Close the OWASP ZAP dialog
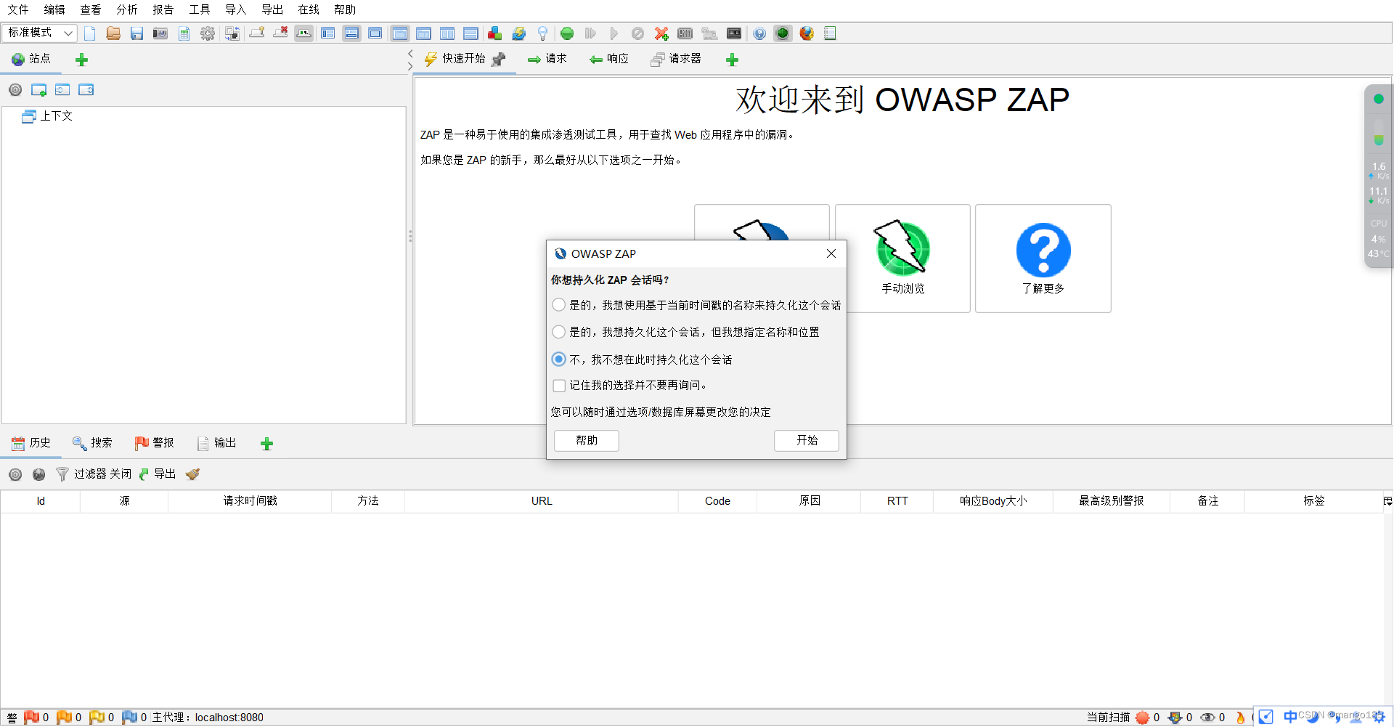The height and width of the screenshot is (727, 1394). pyautogui.click(x=831, y=253)
